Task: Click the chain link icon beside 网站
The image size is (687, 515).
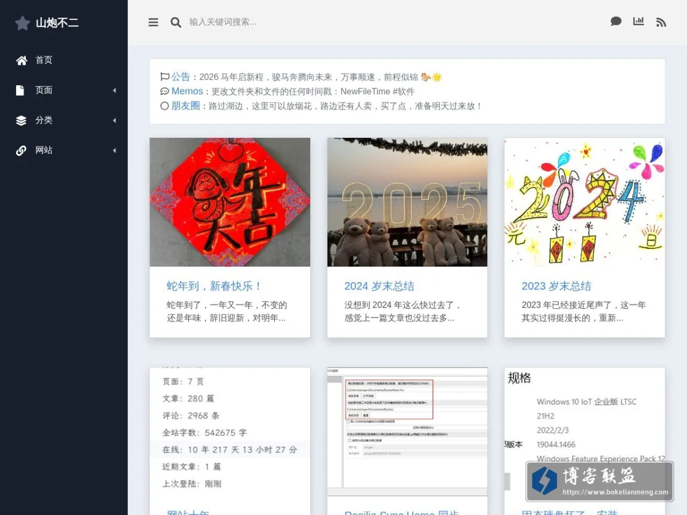Action: click(x=21, y=150)
